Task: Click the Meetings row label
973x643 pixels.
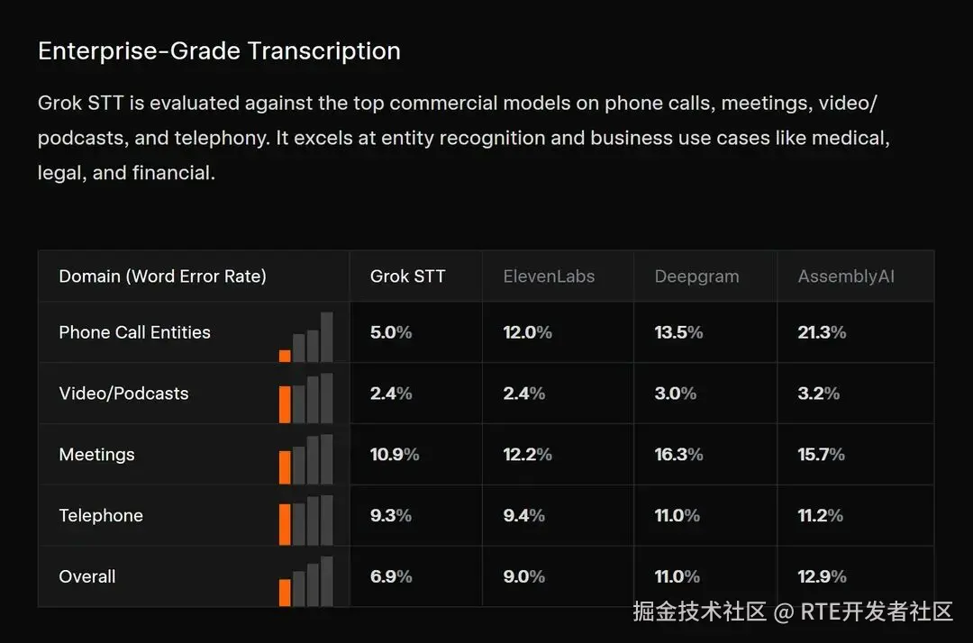Action: coord(96,455)
